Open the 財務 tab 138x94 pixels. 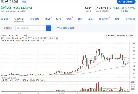tap(69, 19)
